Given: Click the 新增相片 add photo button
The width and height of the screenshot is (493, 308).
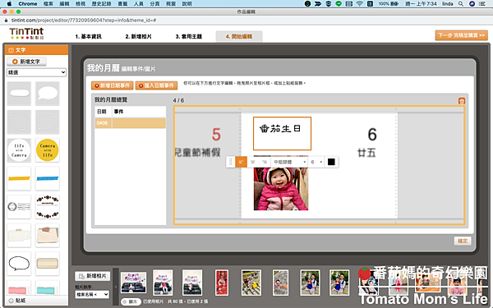Looking at the screenshot, I should tap(93, 276).
